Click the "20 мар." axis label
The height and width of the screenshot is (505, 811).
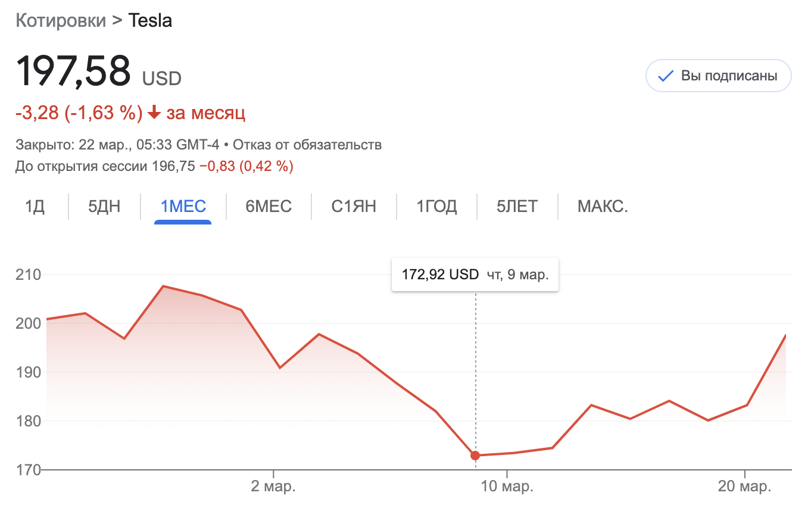tap(745, 487)
